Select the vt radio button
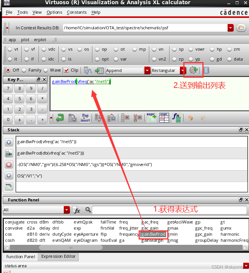 point(10,49)
